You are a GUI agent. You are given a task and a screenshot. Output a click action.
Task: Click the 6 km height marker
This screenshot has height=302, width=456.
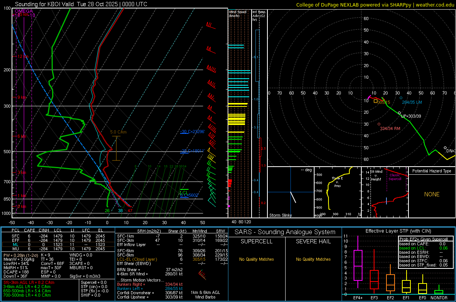(22, 136)
